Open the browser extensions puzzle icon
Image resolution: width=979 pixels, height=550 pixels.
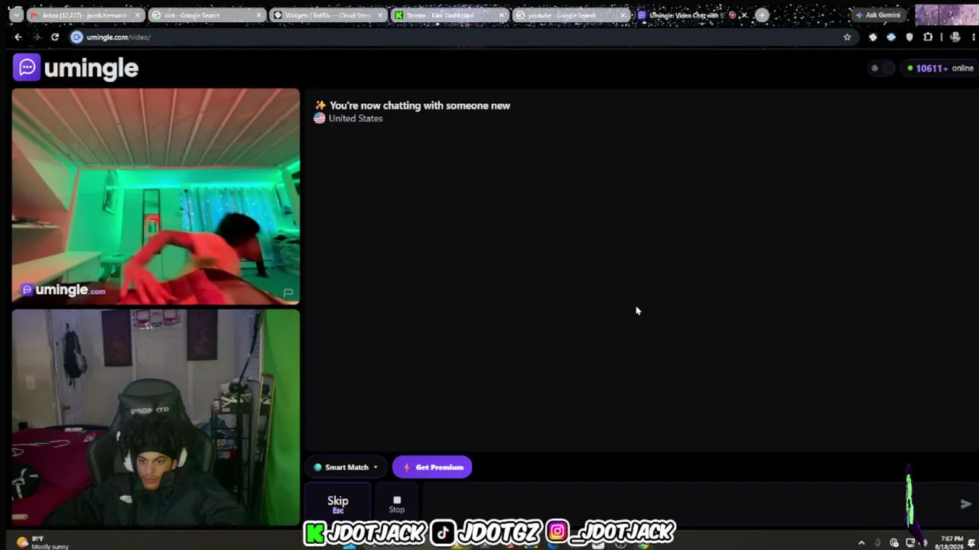click(x=928, y=37)
